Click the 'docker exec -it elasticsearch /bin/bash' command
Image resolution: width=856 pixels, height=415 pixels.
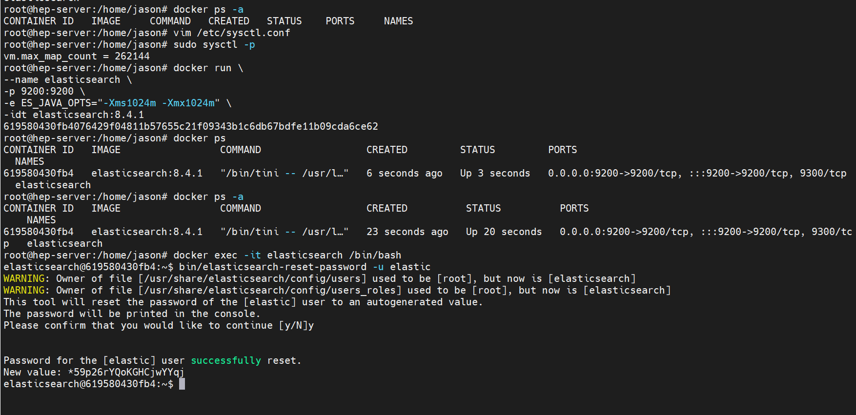[x=287, y=255]
